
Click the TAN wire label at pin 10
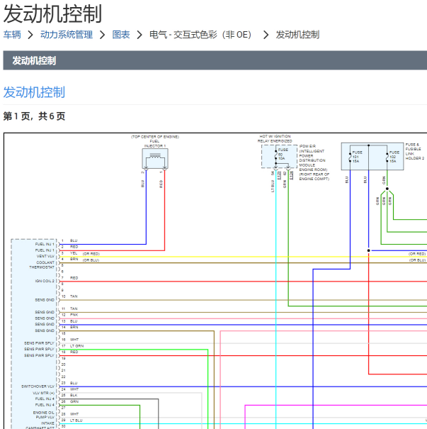click(74, 296)
